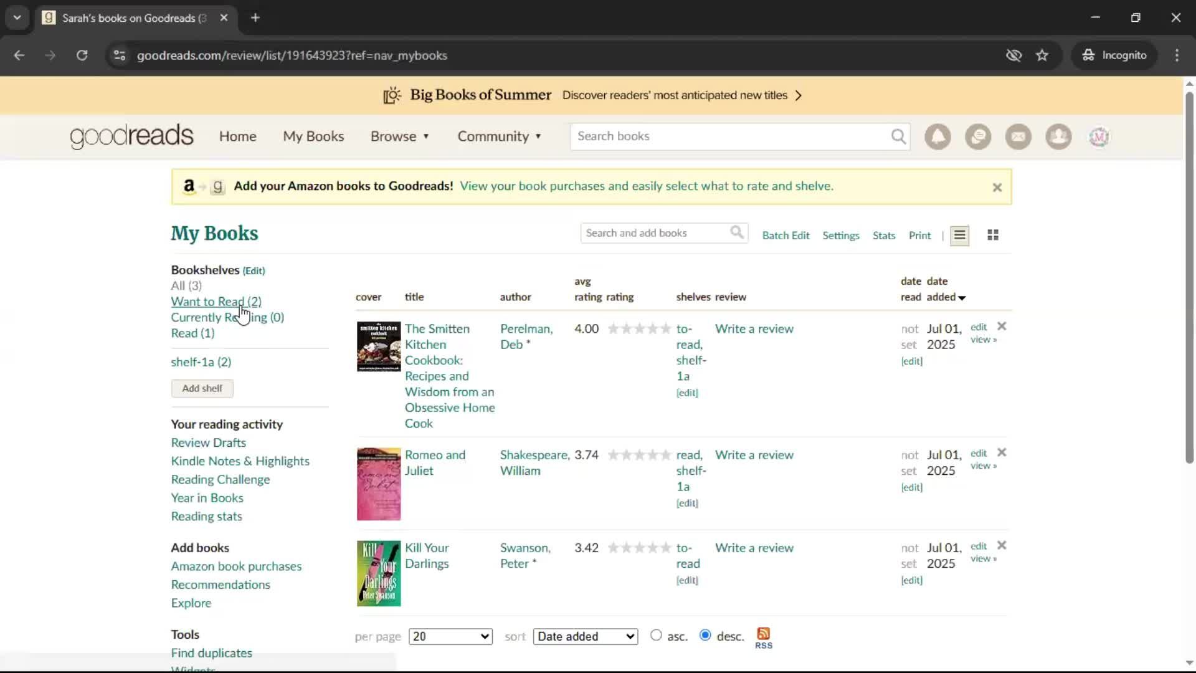Expand Big Books of Summer chevron
Image resolution: width=1196 pixels, height=673 pixels.
pos(799,95)
